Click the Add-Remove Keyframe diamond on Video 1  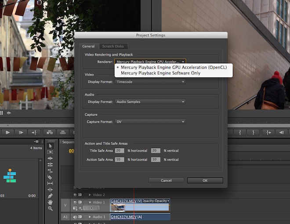tap(91, 208)
